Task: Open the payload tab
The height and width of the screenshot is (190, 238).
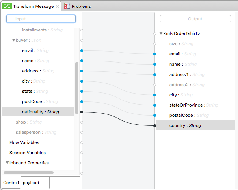Action: click(x=31, y=183)
